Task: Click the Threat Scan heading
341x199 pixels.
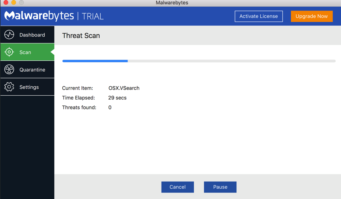Action: (81, 36)
